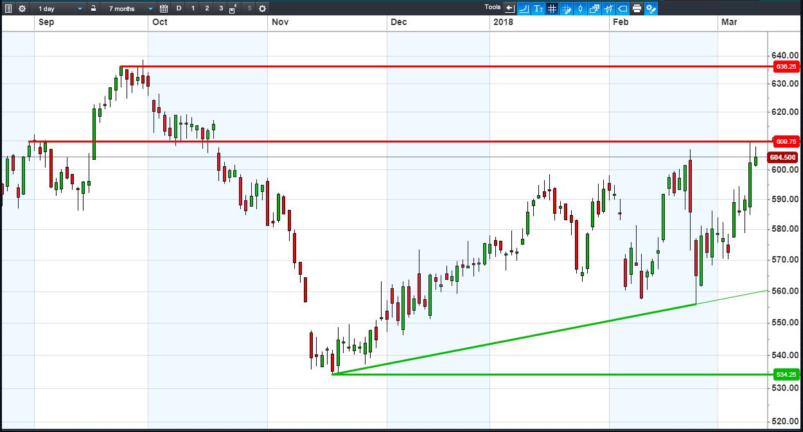Click the Feb label on time axis
Image resolution: width=803 pixels, height=432 pixels.
pyautogui.click(x=621, y=22)
